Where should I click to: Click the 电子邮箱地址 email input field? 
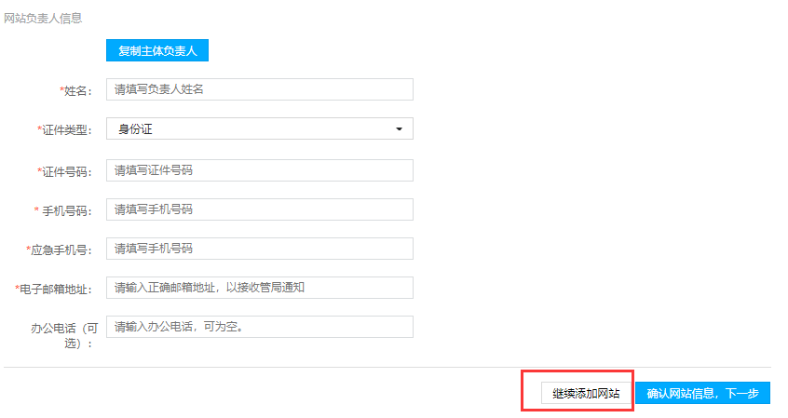coord(259,288)
